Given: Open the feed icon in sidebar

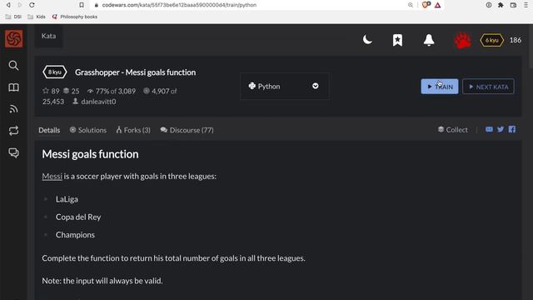Looking at the screenshot, I should coord(13,109).
